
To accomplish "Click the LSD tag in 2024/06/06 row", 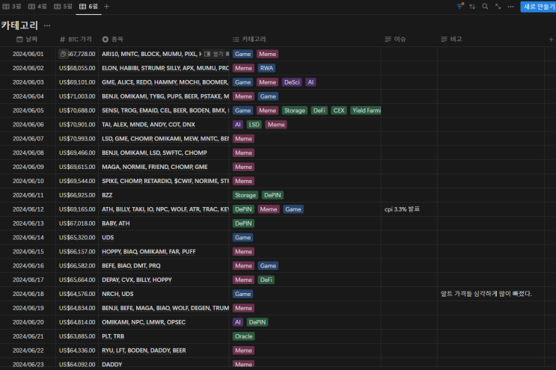I will (254, 125).
